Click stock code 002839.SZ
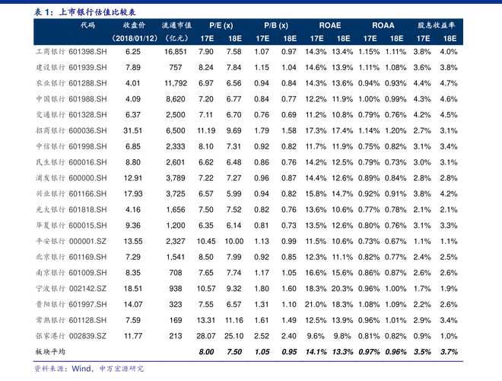502x381 pixels. click(x=87, y=336)
